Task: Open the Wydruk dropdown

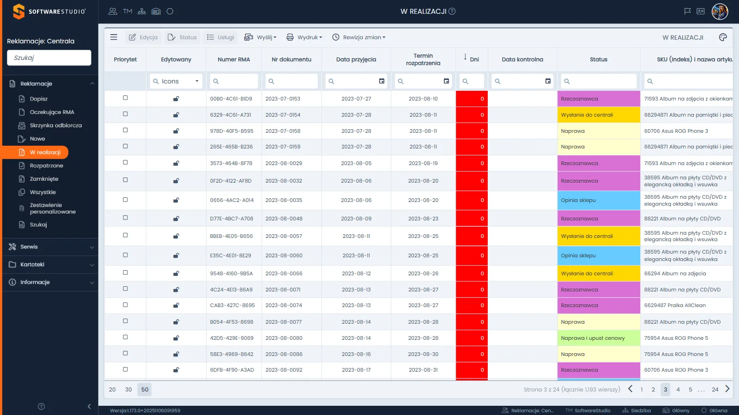Action: (x=304, y=37)
